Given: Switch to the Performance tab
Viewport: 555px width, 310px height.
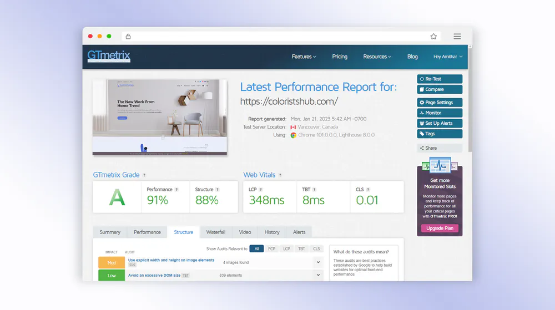Looking at the screenshot, I should [x=147, y=232].
